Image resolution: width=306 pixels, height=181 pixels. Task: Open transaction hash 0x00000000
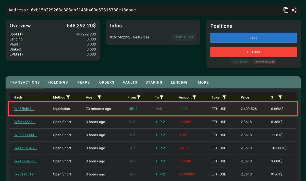(25, 135)
